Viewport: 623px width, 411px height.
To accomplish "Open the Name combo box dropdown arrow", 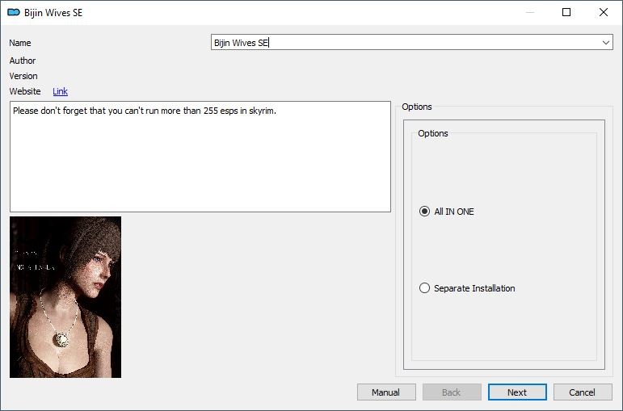I will tap(605, 43).
